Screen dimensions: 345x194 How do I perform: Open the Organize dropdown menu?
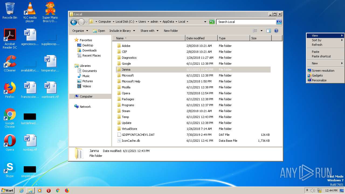(80, 31)
